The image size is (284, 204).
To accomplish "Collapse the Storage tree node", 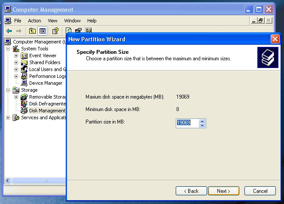I will click(x=8, y=90).
